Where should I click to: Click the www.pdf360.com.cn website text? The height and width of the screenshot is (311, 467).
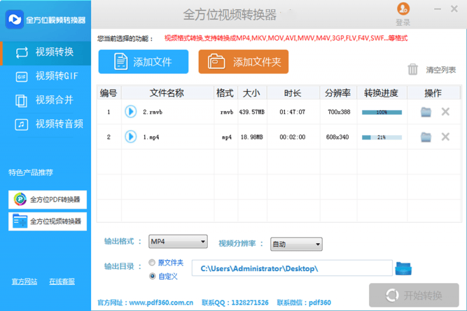point(161,303)
